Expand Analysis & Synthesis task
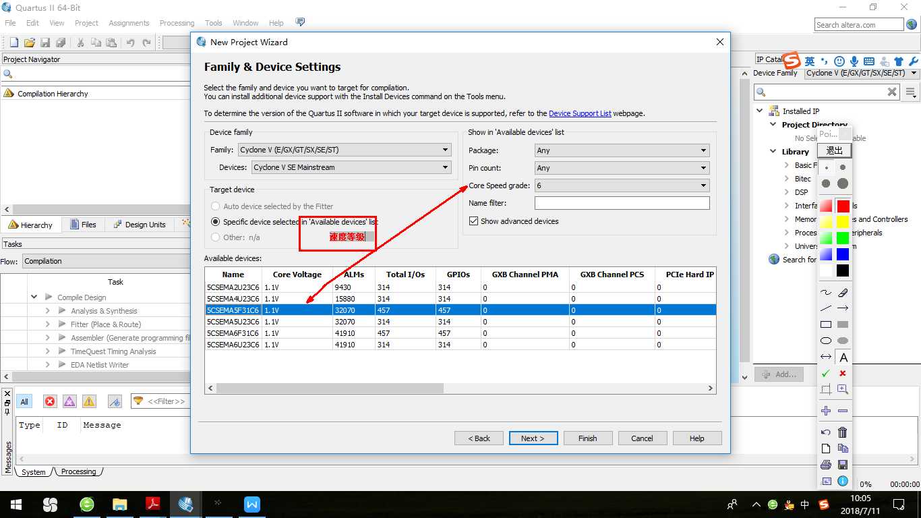This screenshot has height=518, width=921. (x=48, y=311)
